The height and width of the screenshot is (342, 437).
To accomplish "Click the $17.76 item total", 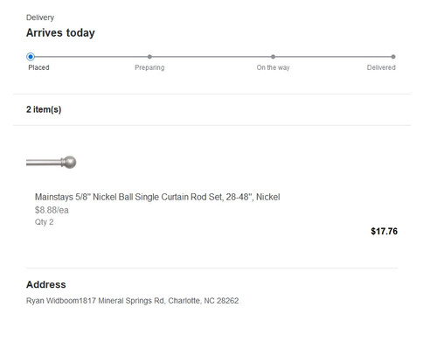I will [384, 232].
